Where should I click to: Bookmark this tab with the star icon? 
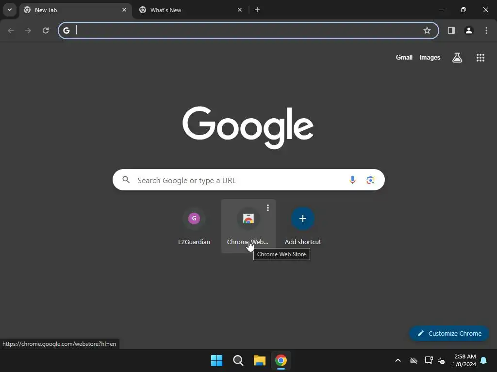coord(427,31)
